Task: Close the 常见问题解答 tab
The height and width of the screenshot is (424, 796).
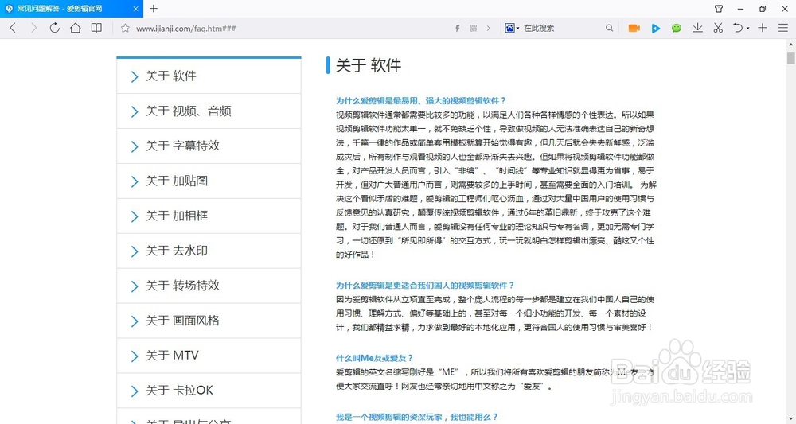Action: click(x=135, y=9)
